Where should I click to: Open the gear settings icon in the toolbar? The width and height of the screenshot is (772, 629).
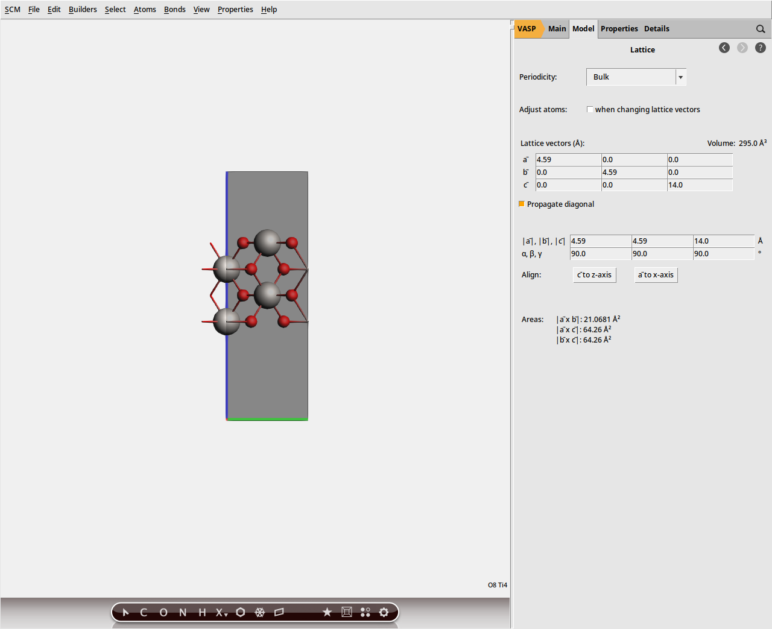(x=384, y=612)
